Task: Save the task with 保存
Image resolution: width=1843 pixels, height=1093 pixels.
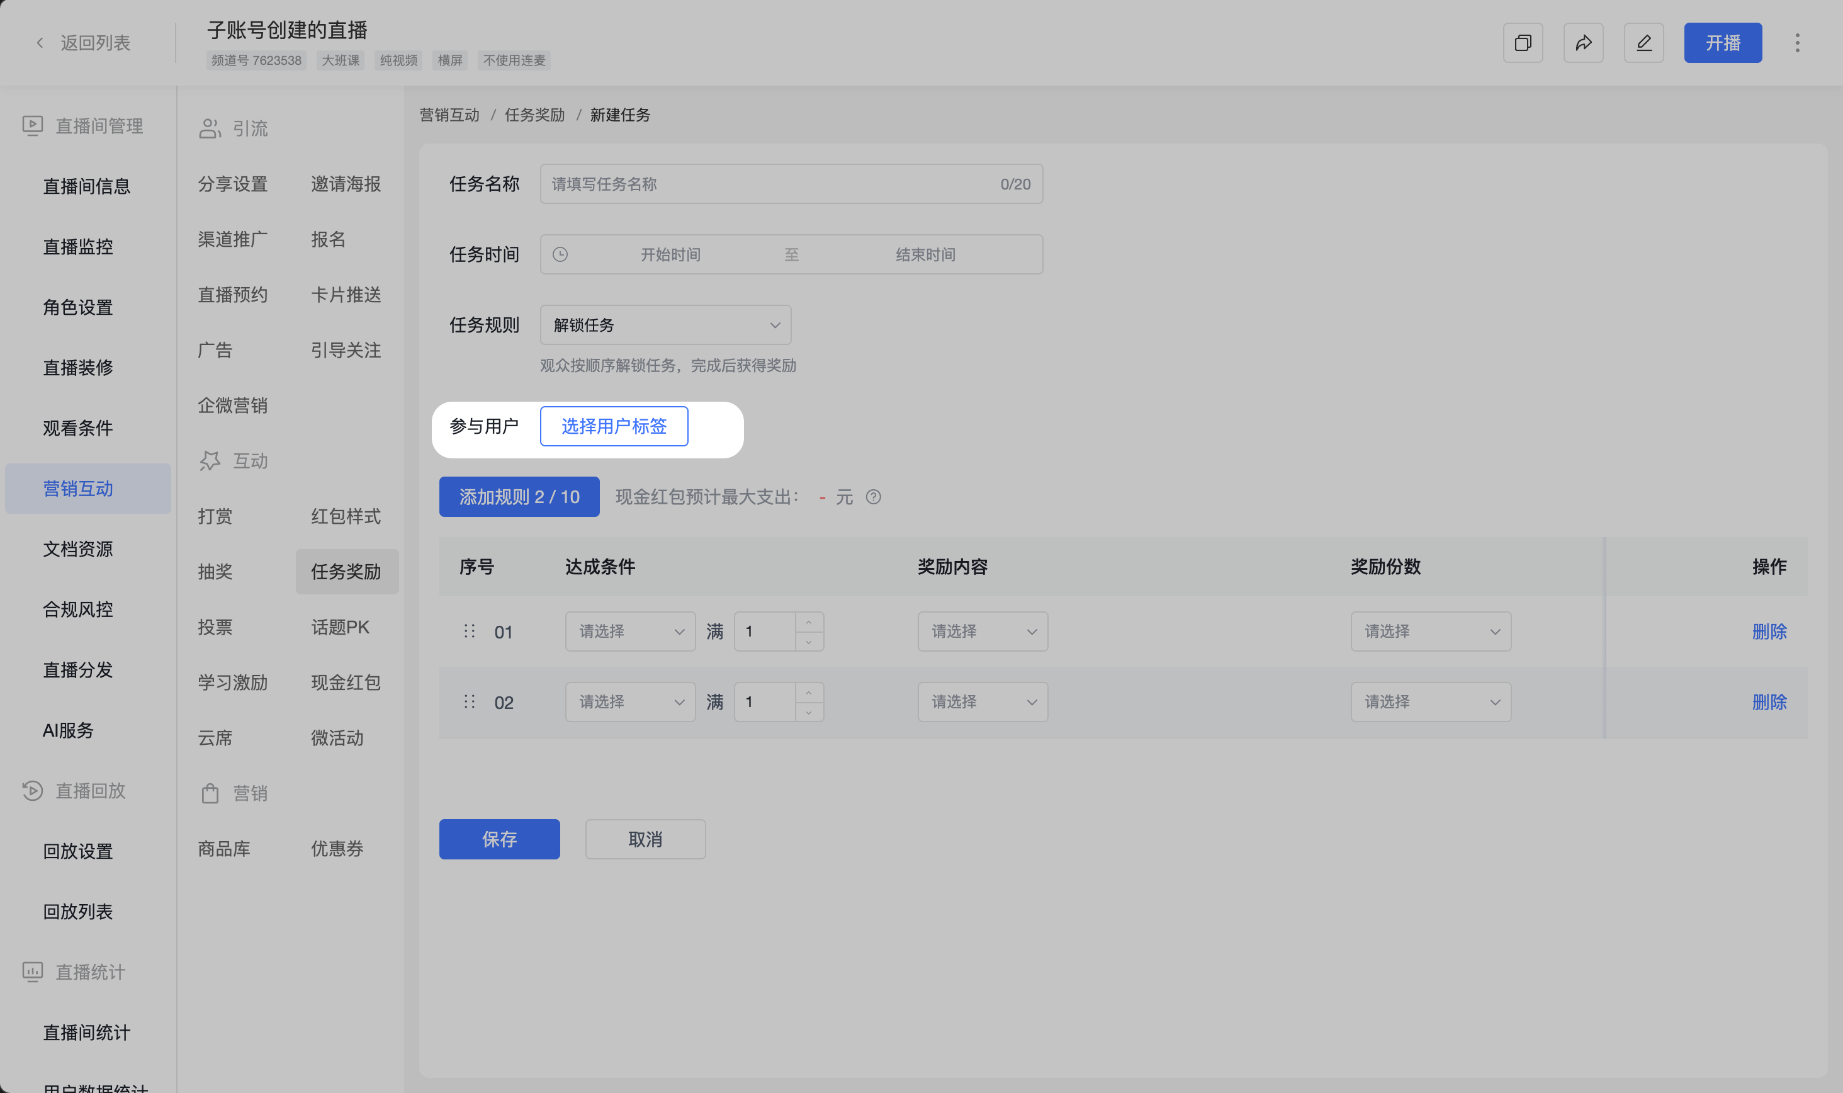Action: 499,839
